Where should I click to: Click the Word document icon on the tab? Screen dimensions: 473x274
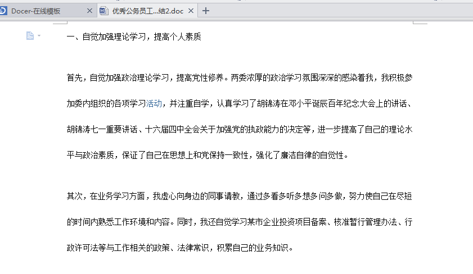point(104,11)
